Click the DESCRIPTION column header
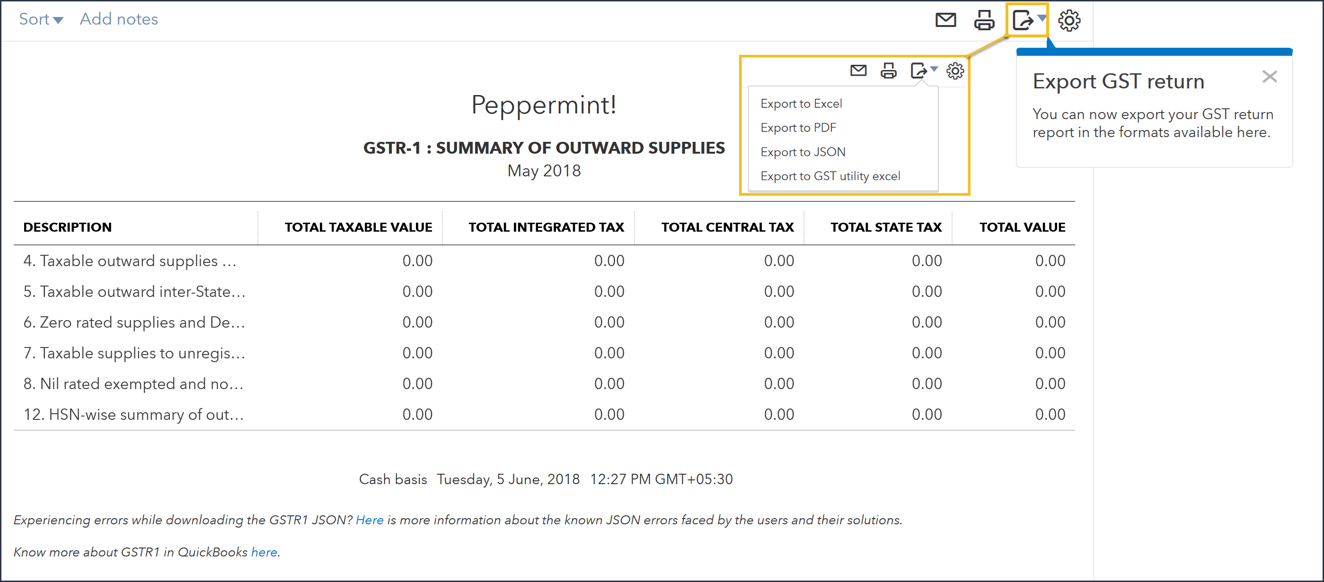This screenshot has height=582, width=1324. point(67,227)
